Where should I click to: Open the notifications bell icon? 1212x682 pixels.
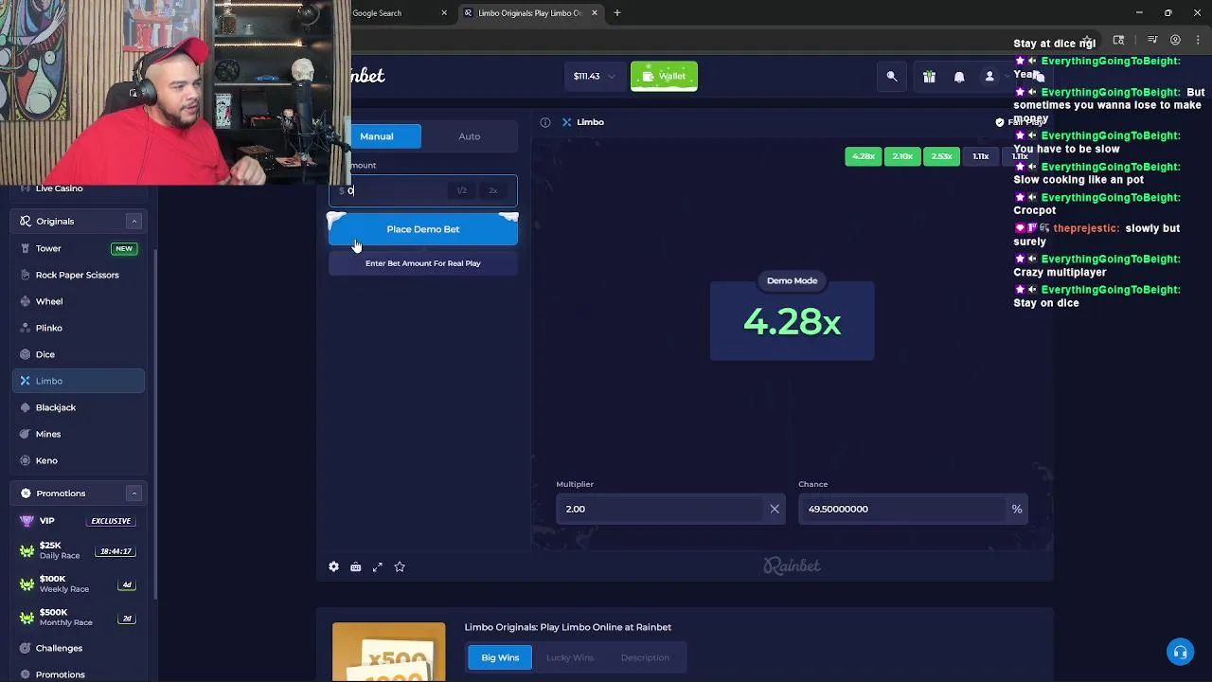click(959, 77)
